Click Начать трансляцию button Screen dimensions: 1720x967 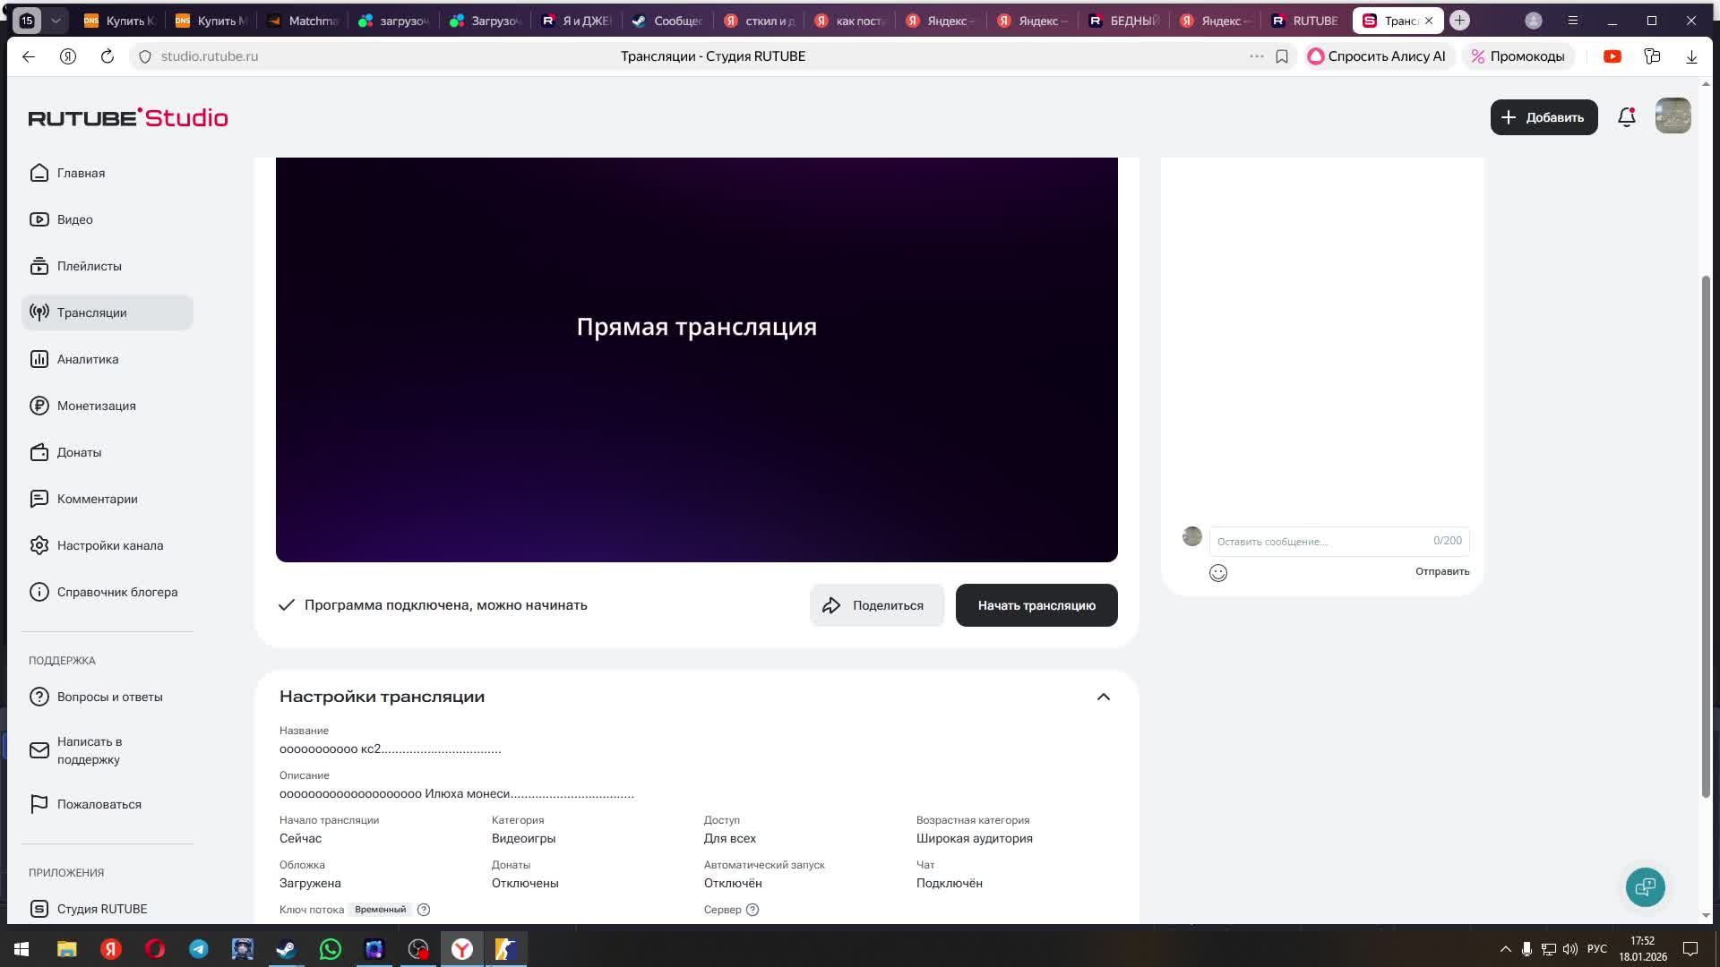coord(1036,605)
